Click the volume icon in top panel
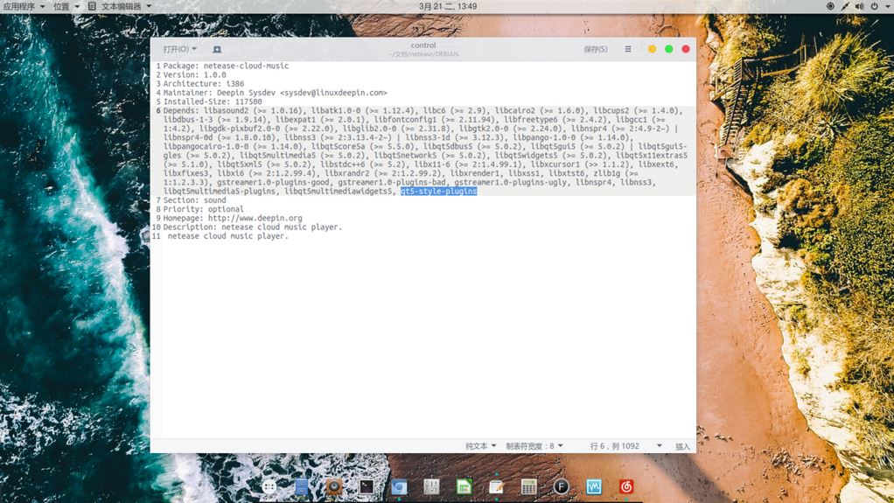This screenshot has height=503, width=894. (860, 6)
